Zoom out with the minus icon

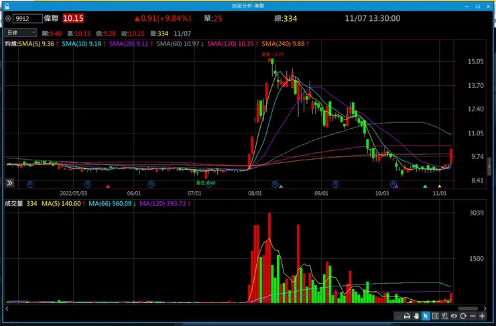point(473,316)
